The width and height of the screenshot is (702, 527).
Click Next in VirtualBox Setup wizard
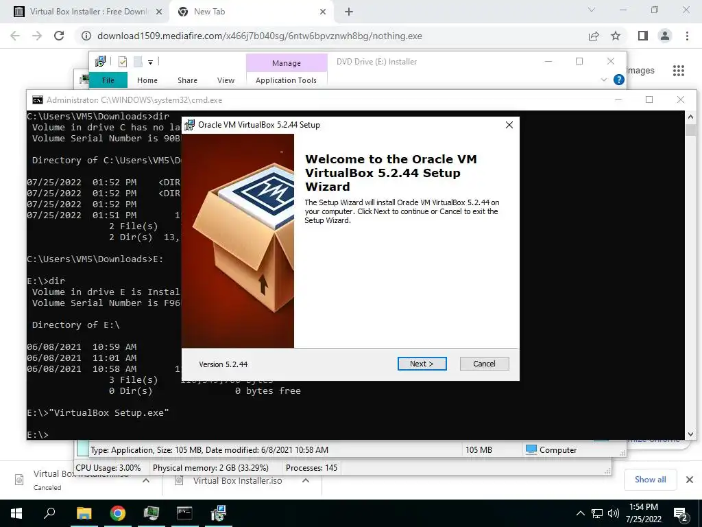click(422, 364)
